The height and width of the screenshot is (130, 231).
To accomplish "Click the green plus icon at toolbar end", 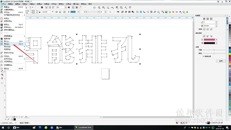I will (187, 12).
